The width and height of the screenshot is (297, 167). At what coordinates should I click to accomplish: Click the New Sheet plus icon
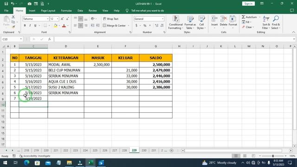click(171, 150)
